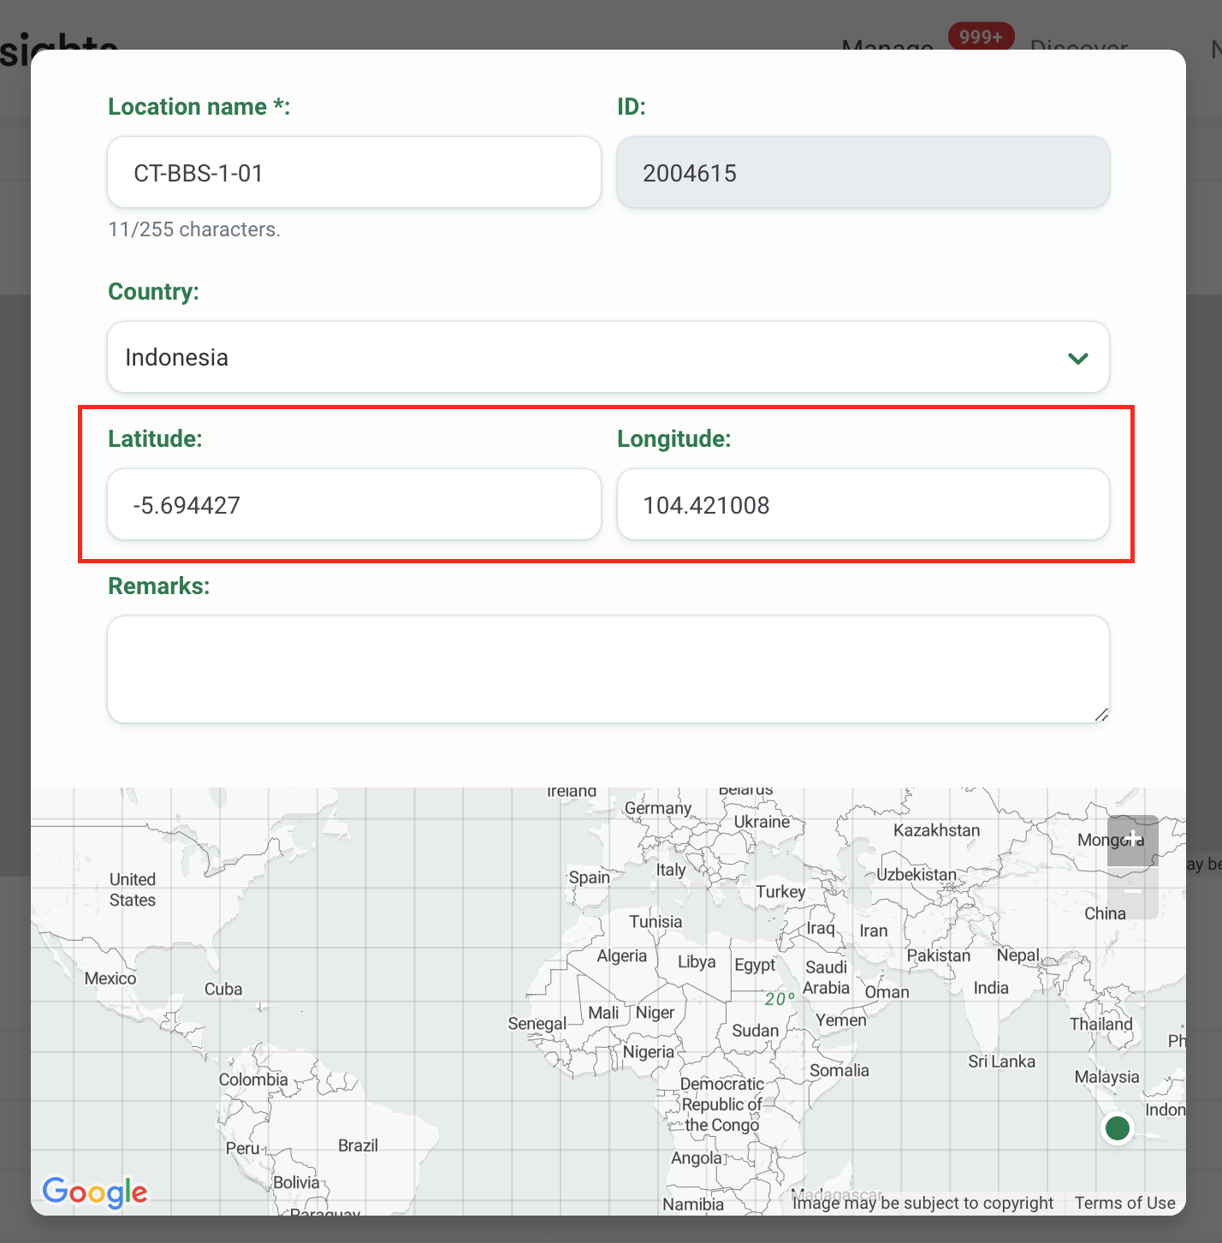Click the Iran label on the map
The height and width of the screenshot is (1243, 1222).
click(x=874, y=931)
